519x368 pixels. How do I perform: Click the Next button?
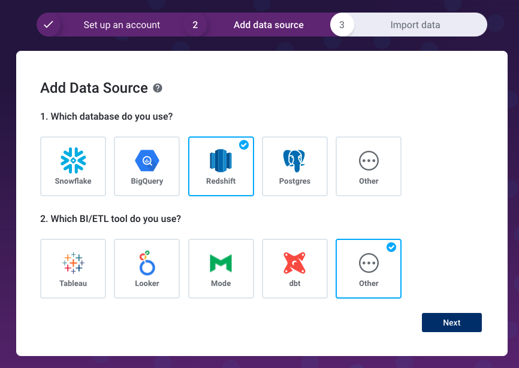[452, 323]
